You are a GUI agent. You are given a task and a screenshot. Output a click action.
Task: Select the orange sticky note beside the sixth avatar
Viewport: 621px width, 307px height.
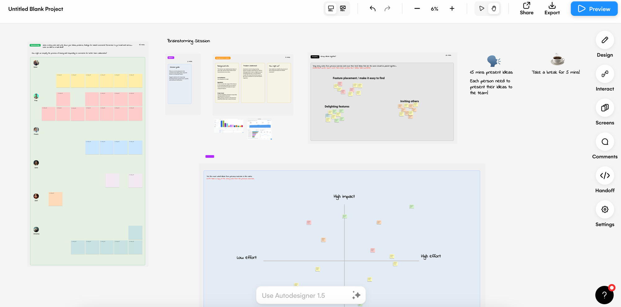[x=56, y=199]
